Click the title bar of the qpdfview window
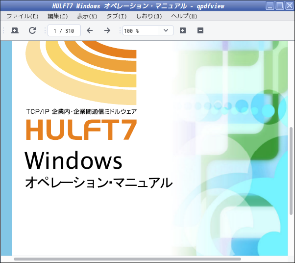This screenshot has height=263, width=295. pyautogui.click(x=138, y=6)
